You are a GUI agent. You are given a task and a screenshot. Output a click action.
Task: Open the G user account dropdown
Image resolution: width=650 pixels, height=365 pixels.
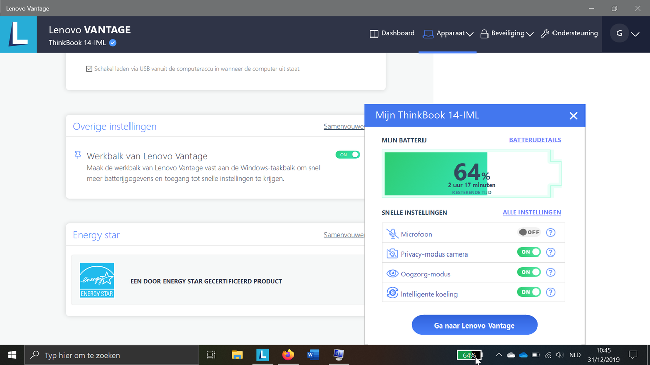tap(626, 34)
